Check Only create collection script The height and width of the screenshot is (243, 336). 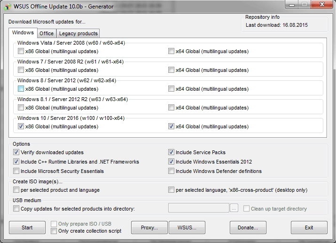click(x=54, y=231)
